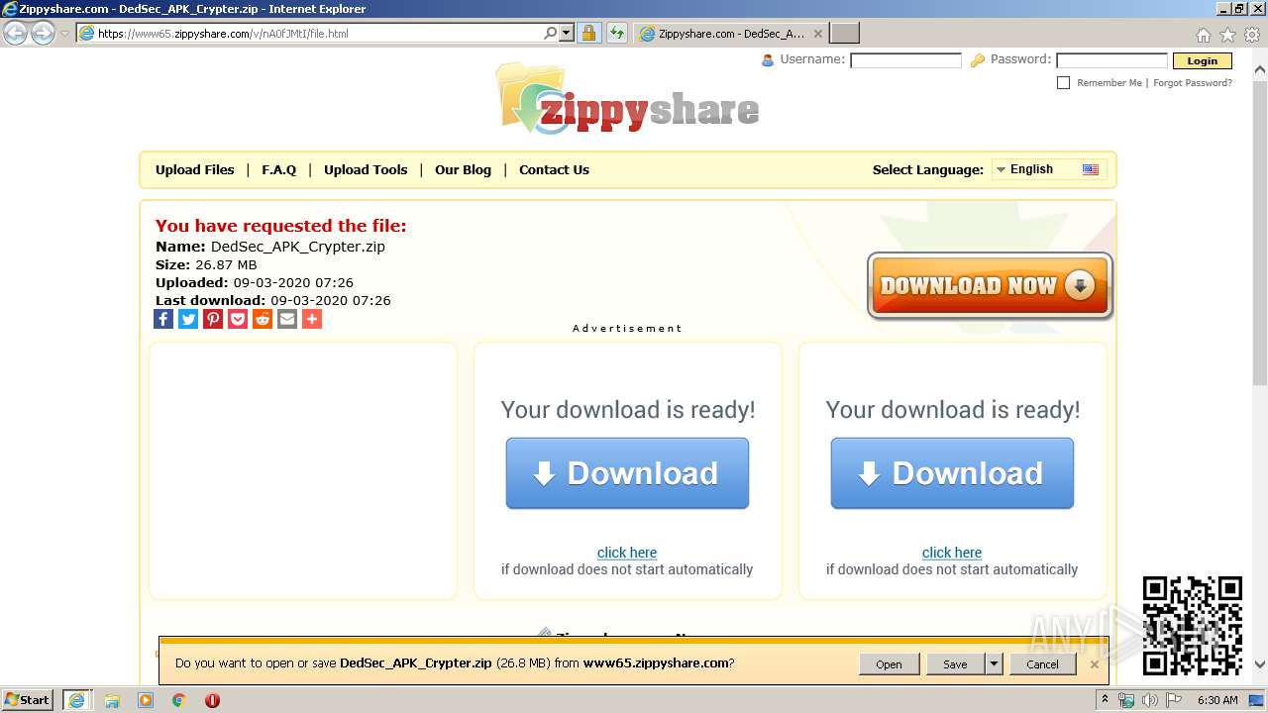Click the system tray volume icon
1268x713 pixels.
pyautogui.click(x=1150, y=700)
